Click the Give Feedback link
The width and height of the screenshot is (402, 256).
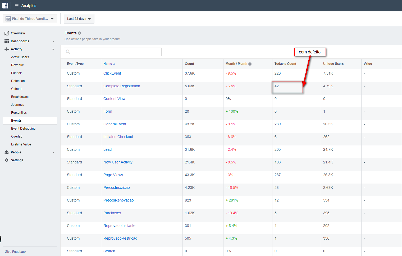[x=15, y=252]
